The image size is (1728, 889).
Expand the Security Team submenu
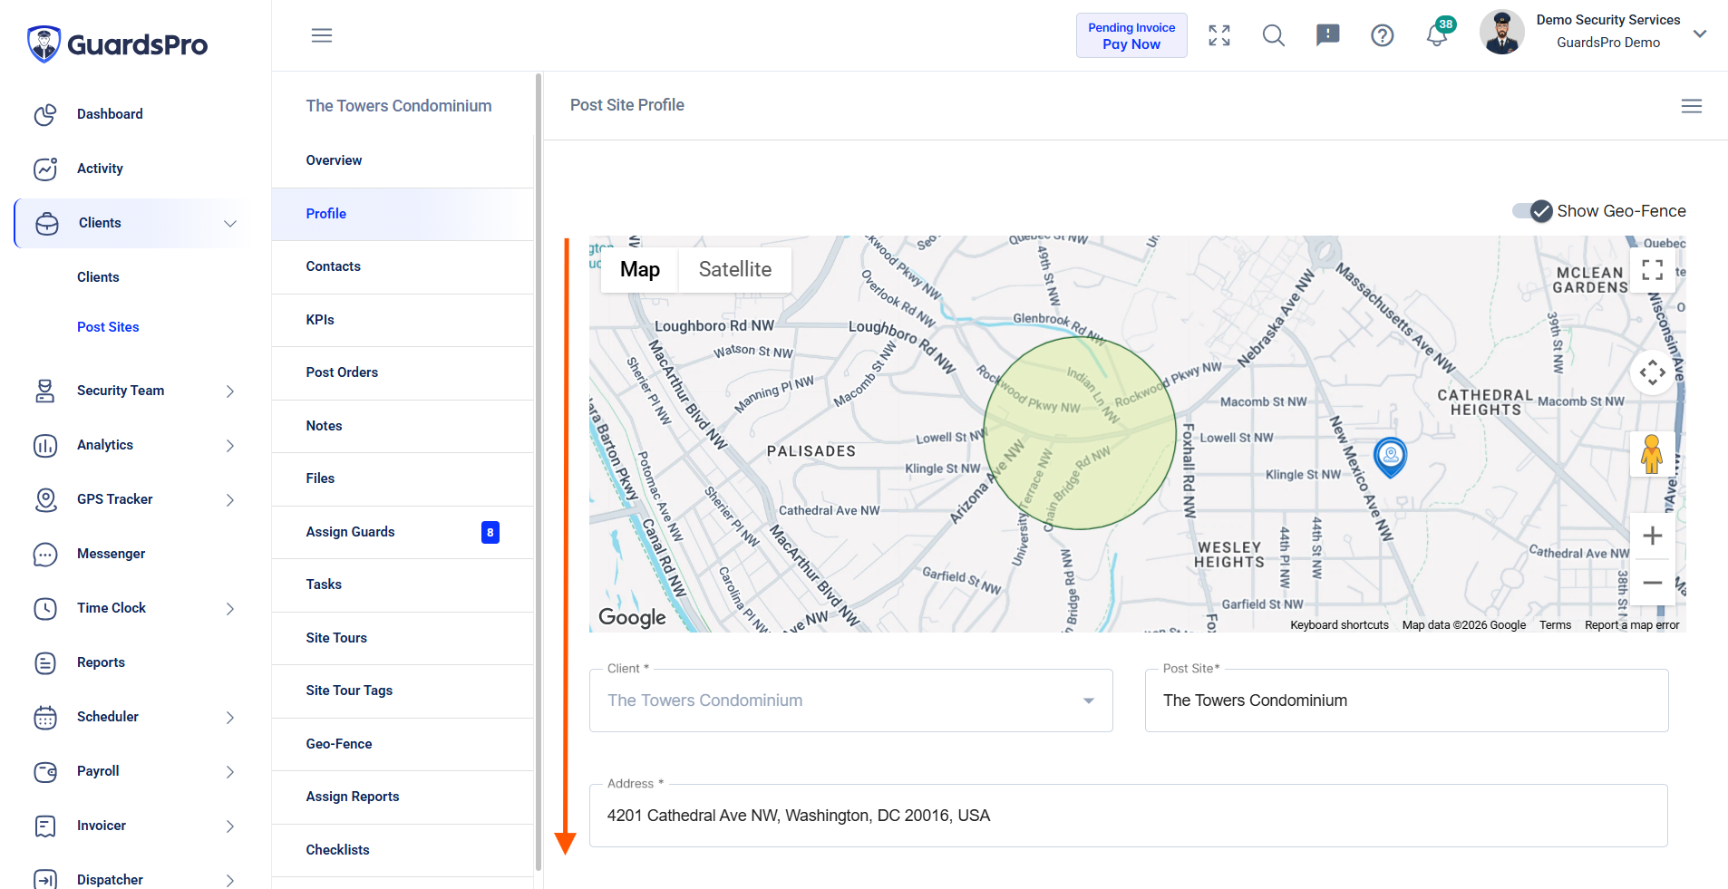click(230, 391)
